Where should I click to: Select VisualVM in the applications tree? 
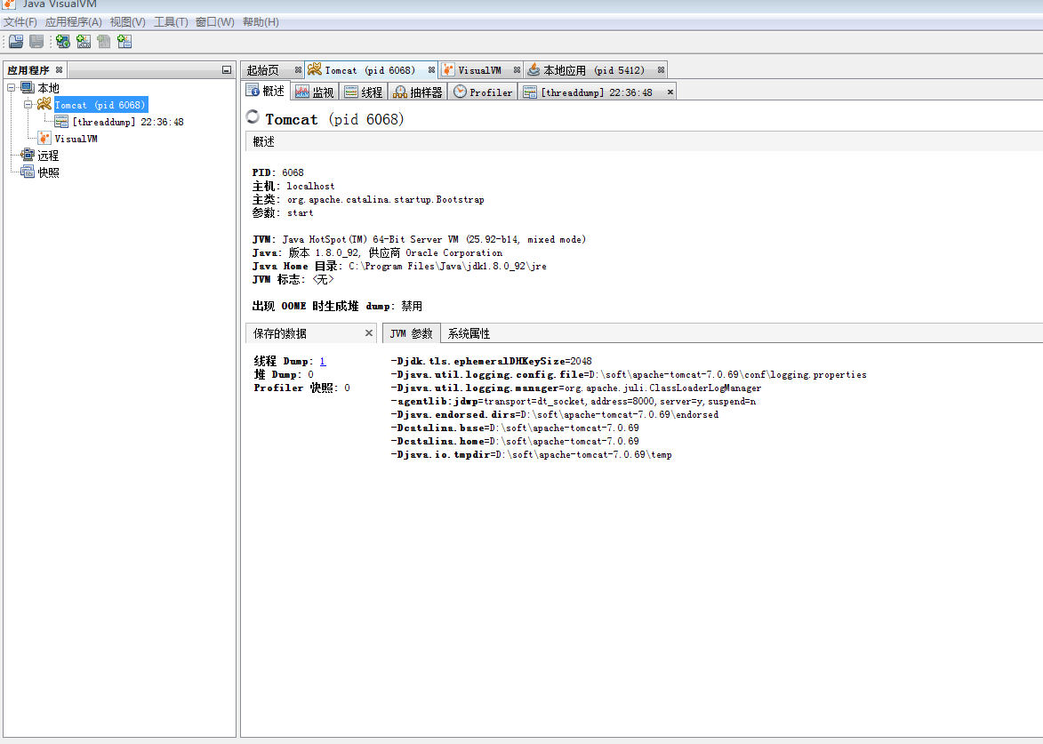76,139
